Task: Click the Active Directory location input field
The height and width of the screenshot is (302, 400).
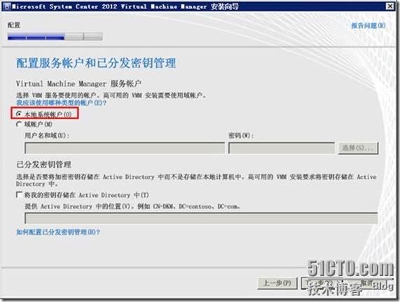Action: pyautogui.click(x=201, y=219)
